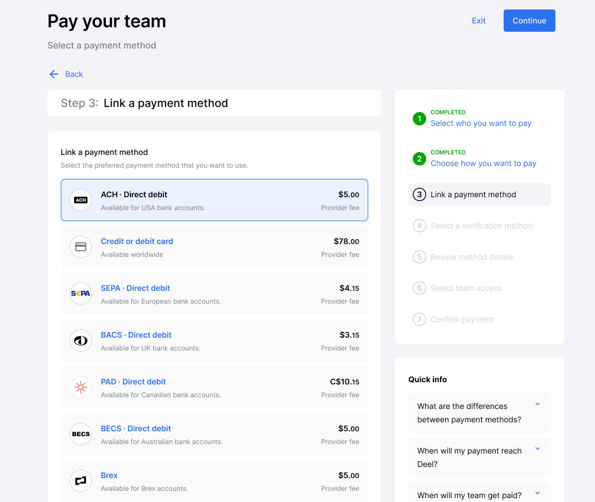This screenshot has height=502, width=595.
Task: Open step 'Select who you want to pay'
Action: point(481,123)
